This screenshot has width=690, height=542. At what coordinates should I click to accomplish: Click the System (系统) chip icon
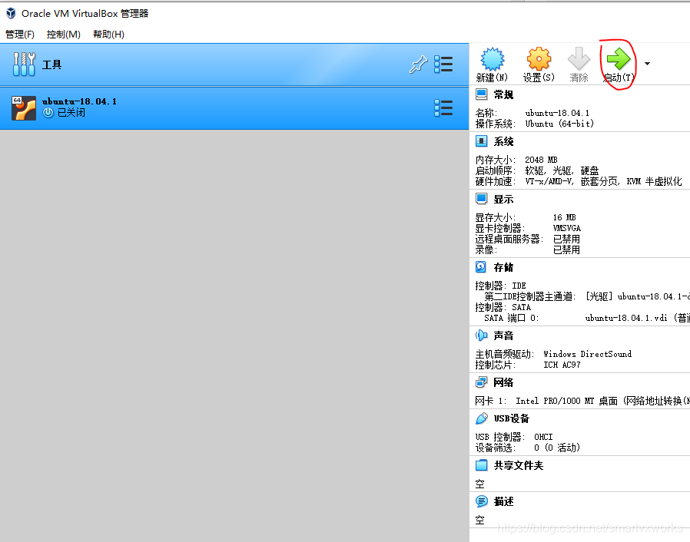click(x=482, y=141)
